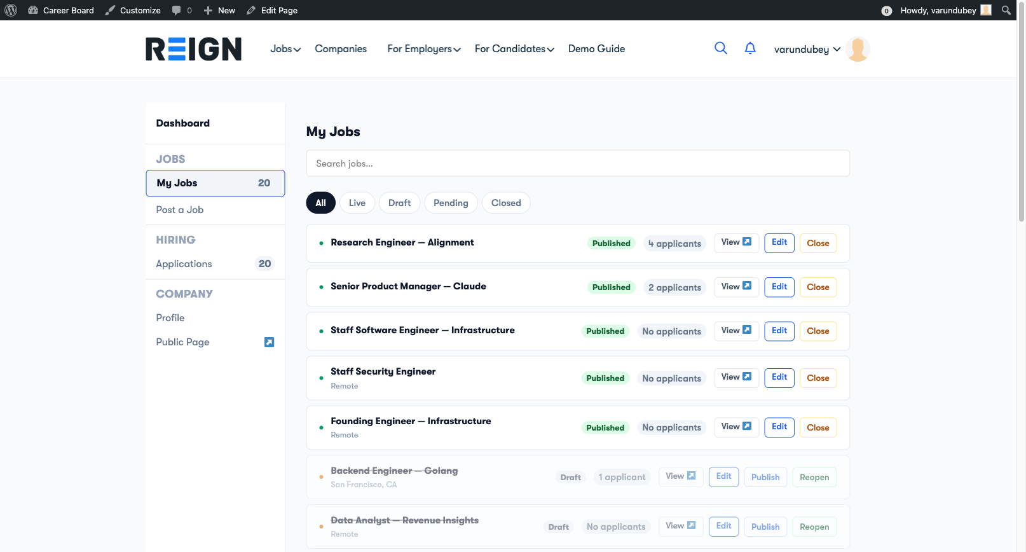Image resolution: width=1026 pixels, height=552 pixels.
Task: Filter jobs by Draft
Action: 399,203
